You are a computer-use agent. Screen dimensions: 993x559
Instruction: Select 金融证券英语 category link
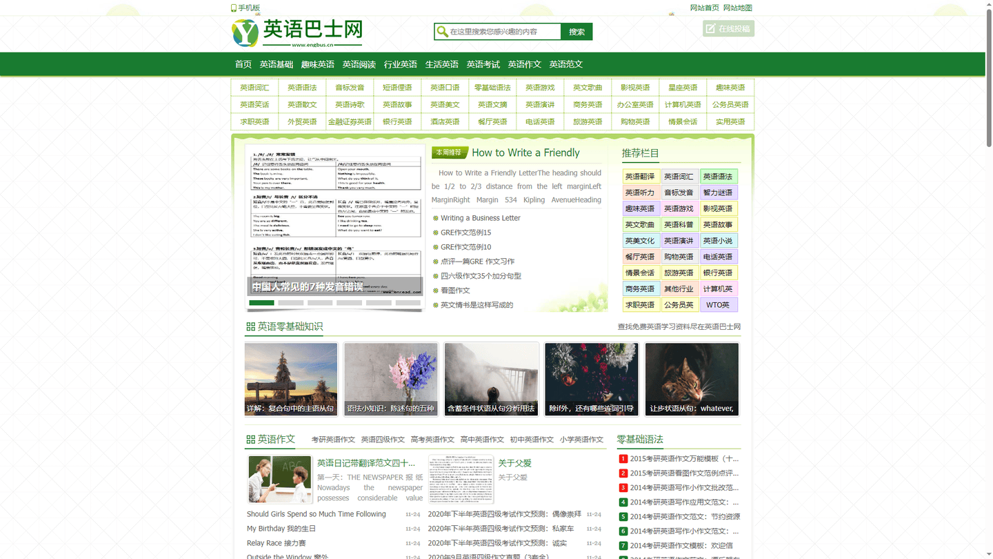[350, 122]
